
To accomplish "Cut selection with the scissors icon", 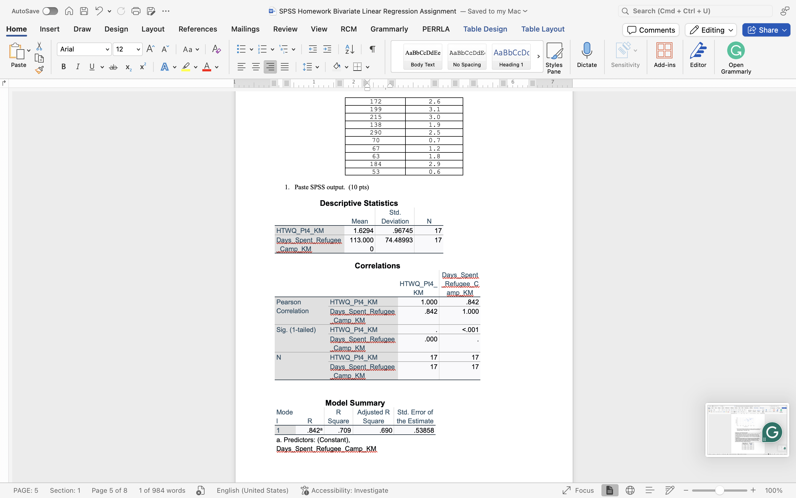I will [39, 46].
